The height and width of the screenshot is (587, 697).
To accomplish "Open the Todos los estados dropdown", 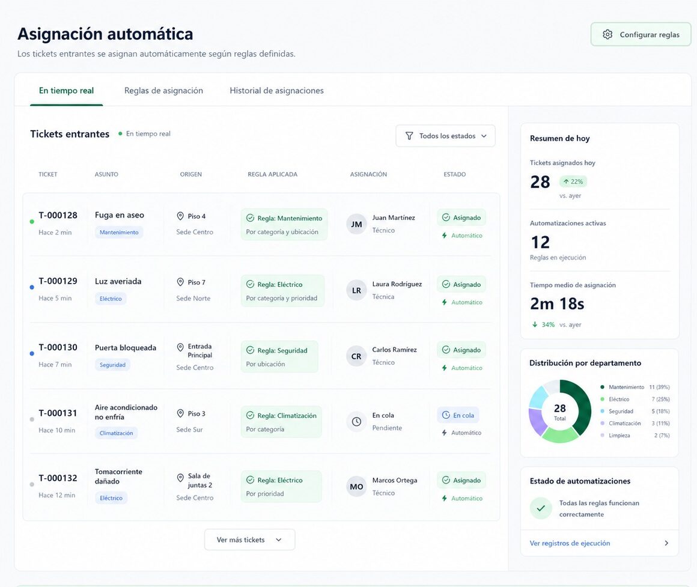I will coord(445,136).
